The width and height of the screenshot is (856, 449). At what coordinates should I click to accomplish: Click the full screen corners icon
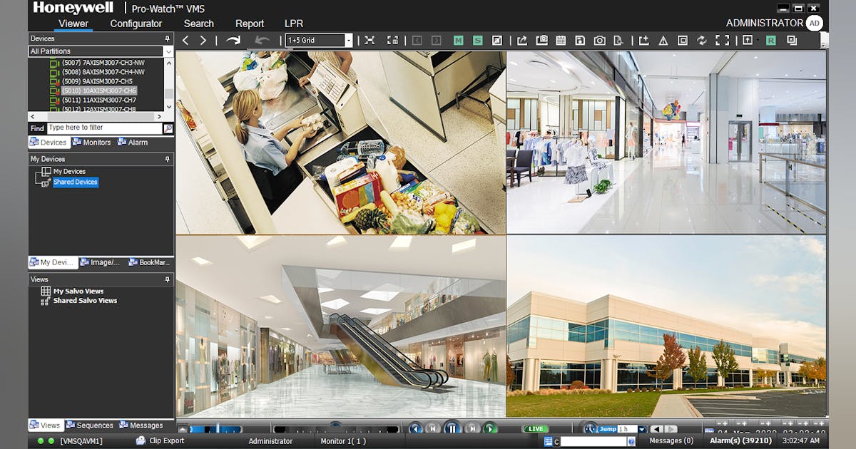point(722,41)
